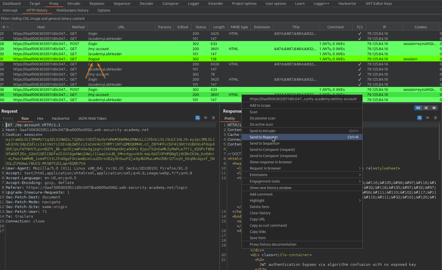Select combined tabbed layout icon
This screenshot has height=270, width=442.
pos(434,108)
